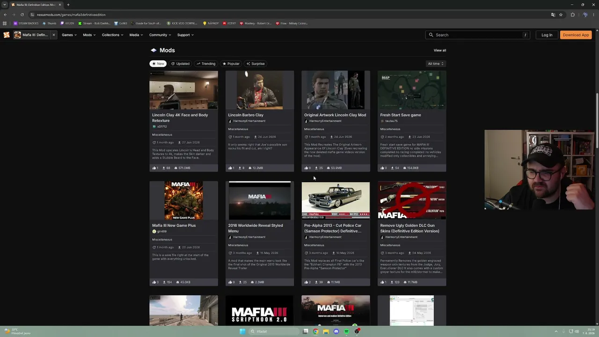
Task: Open the Lincoln Barbro Clay mod title
Action: (246, 115)
